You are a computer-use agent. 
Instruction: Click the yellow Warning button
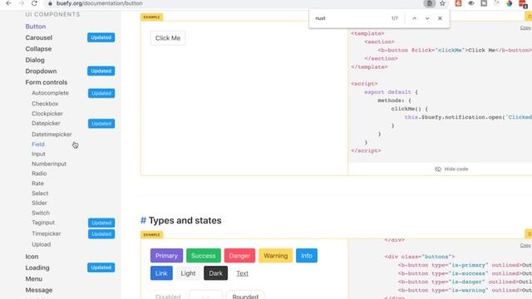pyautogui.click(x=275, y=256)
